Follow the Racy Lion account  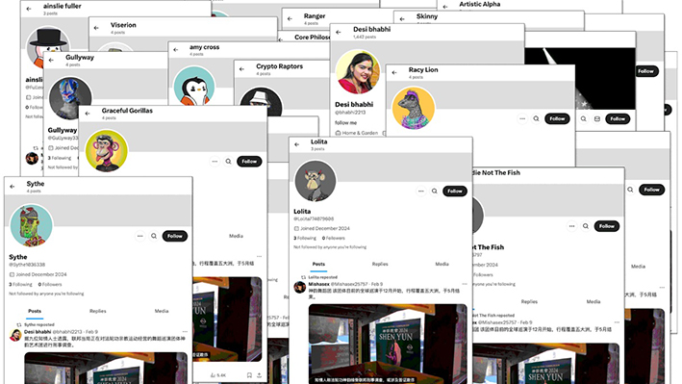coord(557,118)
